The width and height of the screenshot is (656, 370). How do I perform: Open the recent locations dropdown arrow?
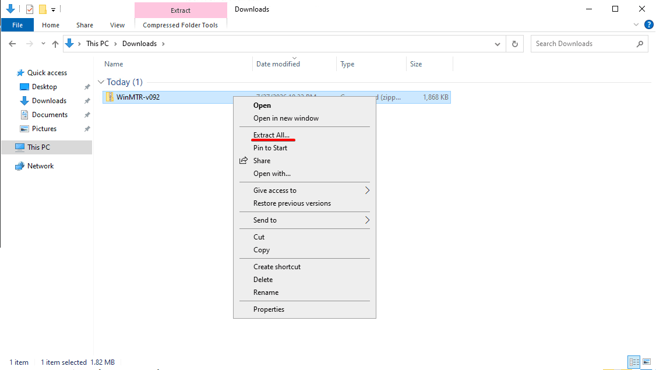click(x=43, y=44)
